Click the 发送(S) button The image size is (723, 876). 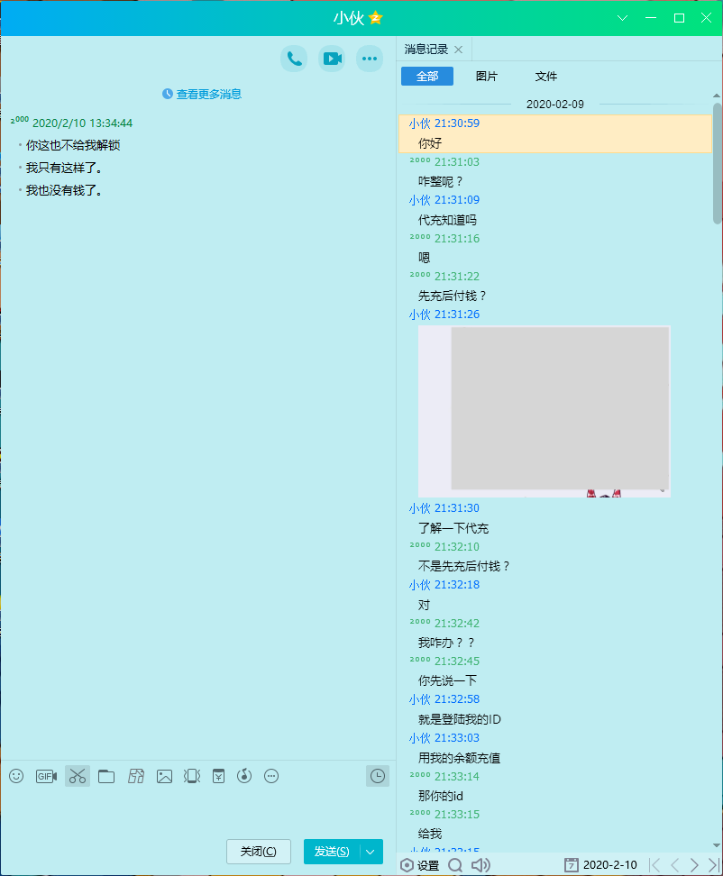pos(332,852)
